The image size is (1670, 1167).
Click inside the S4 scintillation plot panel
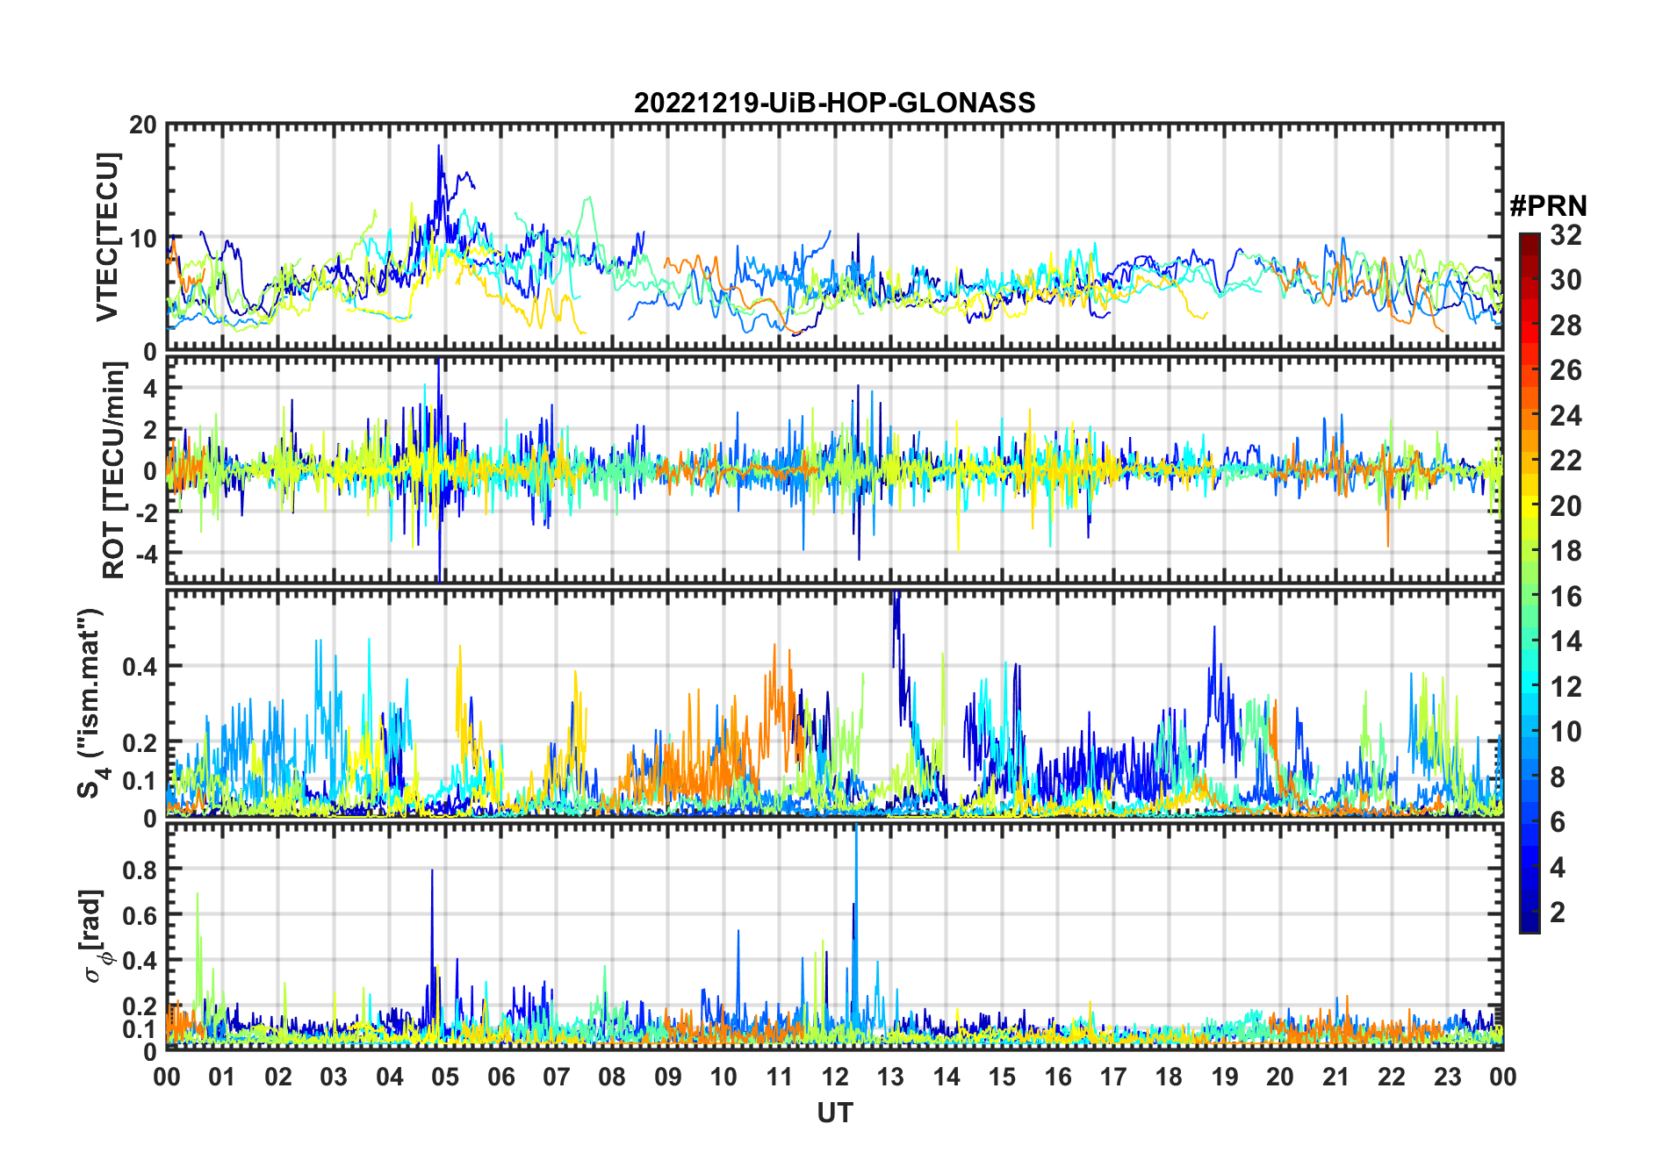click(x=834, y=704)
